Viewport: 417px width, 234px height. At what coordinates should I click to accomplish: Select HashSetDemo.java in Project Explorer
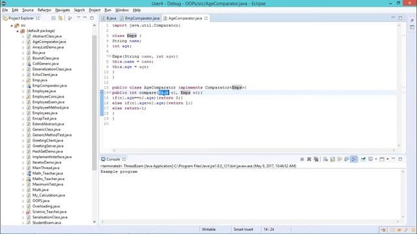48,151
